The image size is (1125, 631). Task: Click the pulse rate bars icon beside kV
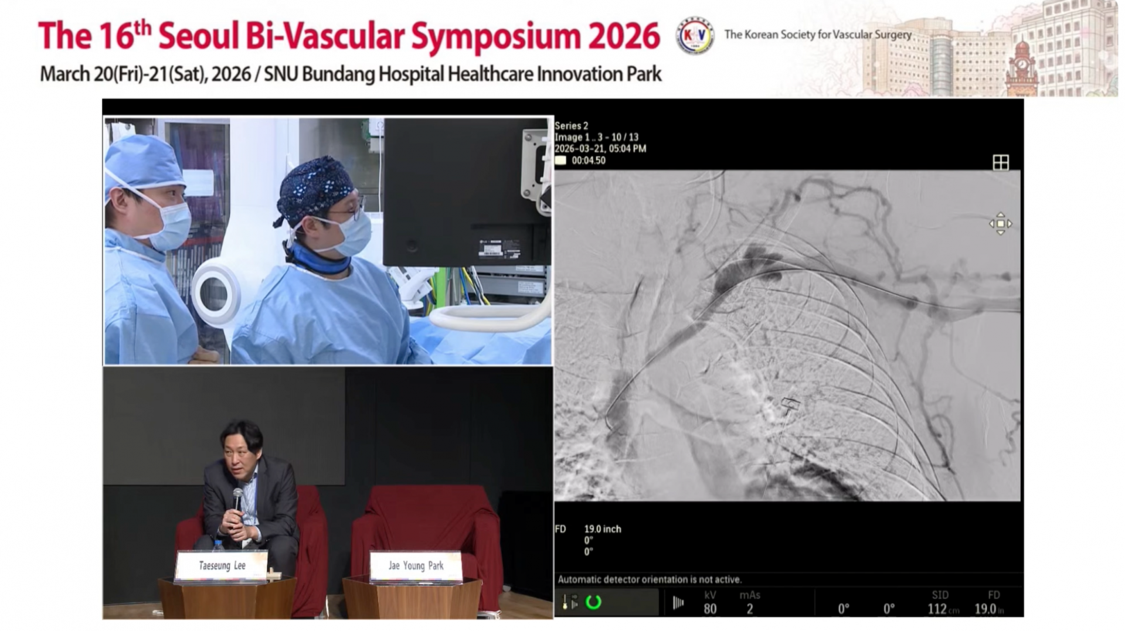678,602
